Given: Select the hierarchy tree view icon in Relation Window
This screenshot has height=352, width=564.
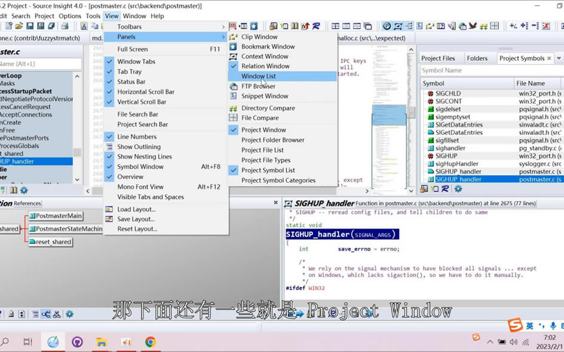Looking at the screenshot, I should click(x=57, y=314).
